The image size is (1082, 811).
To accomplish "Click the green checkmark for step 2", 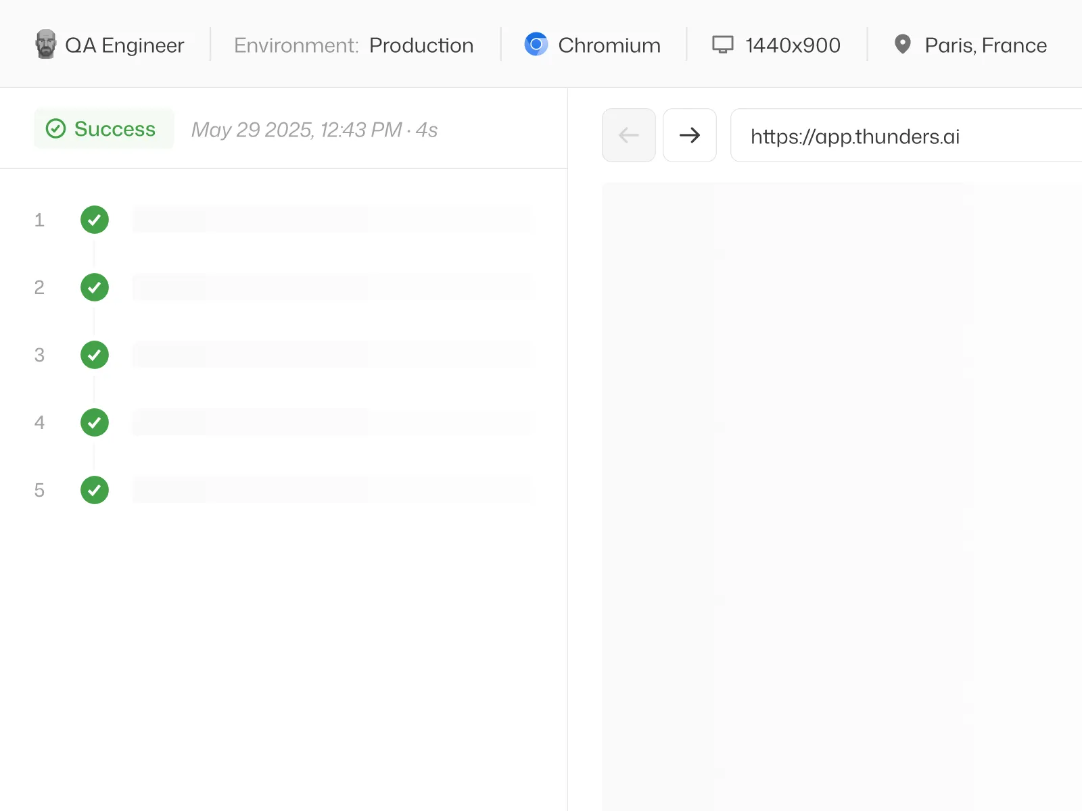I will pyautogui.click(x=95, y=287).
